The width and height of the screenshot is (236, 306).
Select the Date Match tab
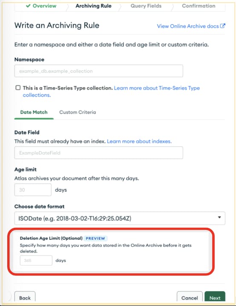34,112
